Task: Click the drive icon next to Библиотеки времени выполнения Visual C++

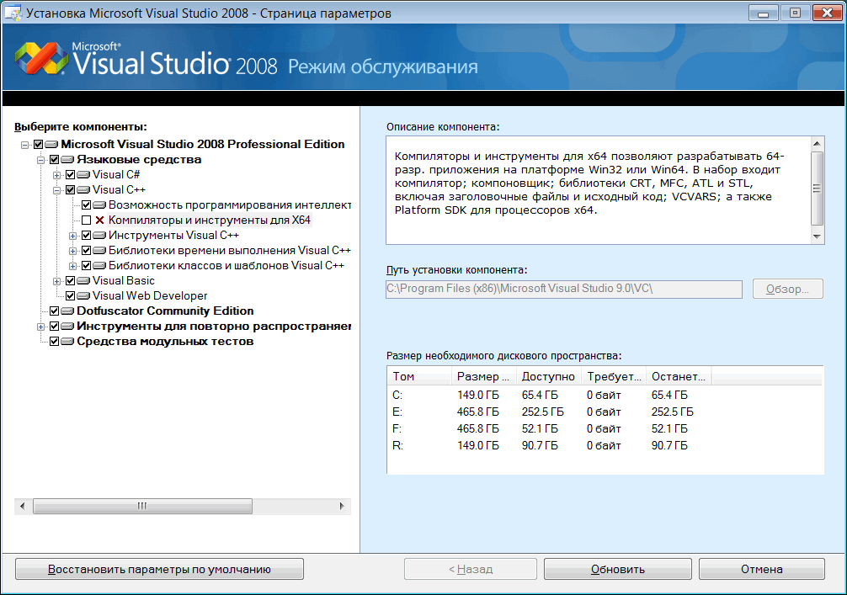Action: tap(99, 251)
